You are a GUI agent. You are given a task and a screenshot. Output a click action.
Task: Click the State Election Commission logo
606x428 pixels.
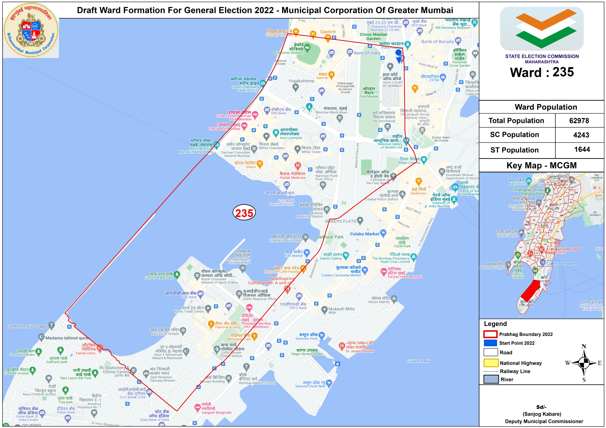[542, 29]
